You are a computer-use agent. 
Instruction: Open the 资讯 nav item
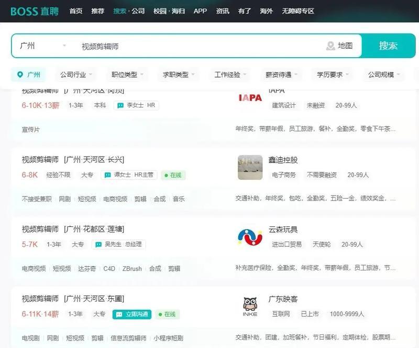coord(223,11)
